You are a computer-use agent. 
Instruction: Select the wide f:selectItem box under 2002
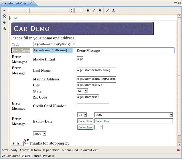[x=134, y=121]
